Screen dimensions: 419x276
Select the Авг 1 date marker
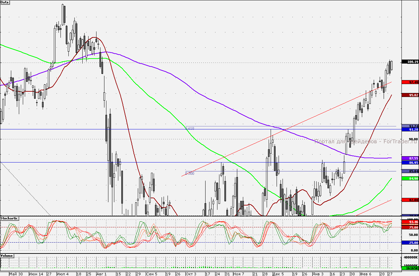(101, 274)
